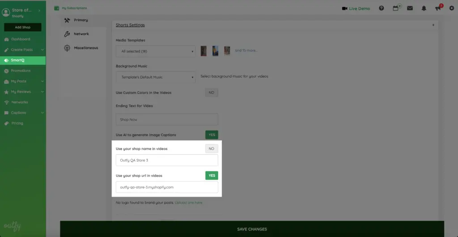Viewport: 458px width, 237px height.
Task: Open the calendar icon in header
Action: tap(395, 8)
